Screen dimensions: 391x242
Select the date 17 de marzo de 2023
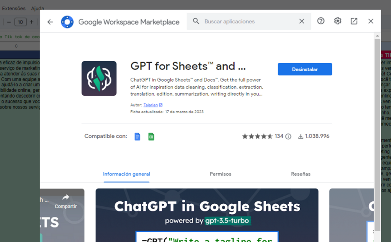(x=184, y=112)
